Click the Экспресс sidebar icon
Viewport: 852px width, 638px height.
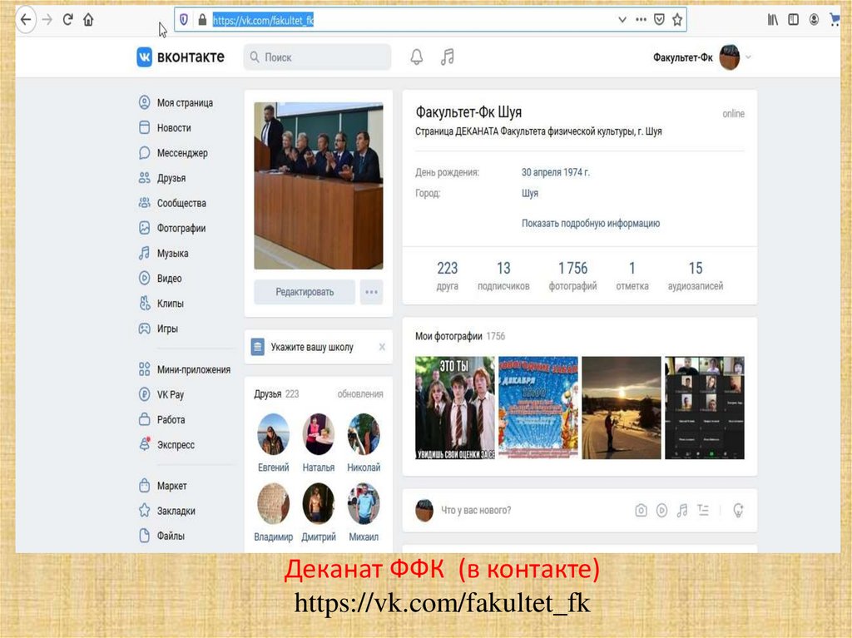coord(144,444)
